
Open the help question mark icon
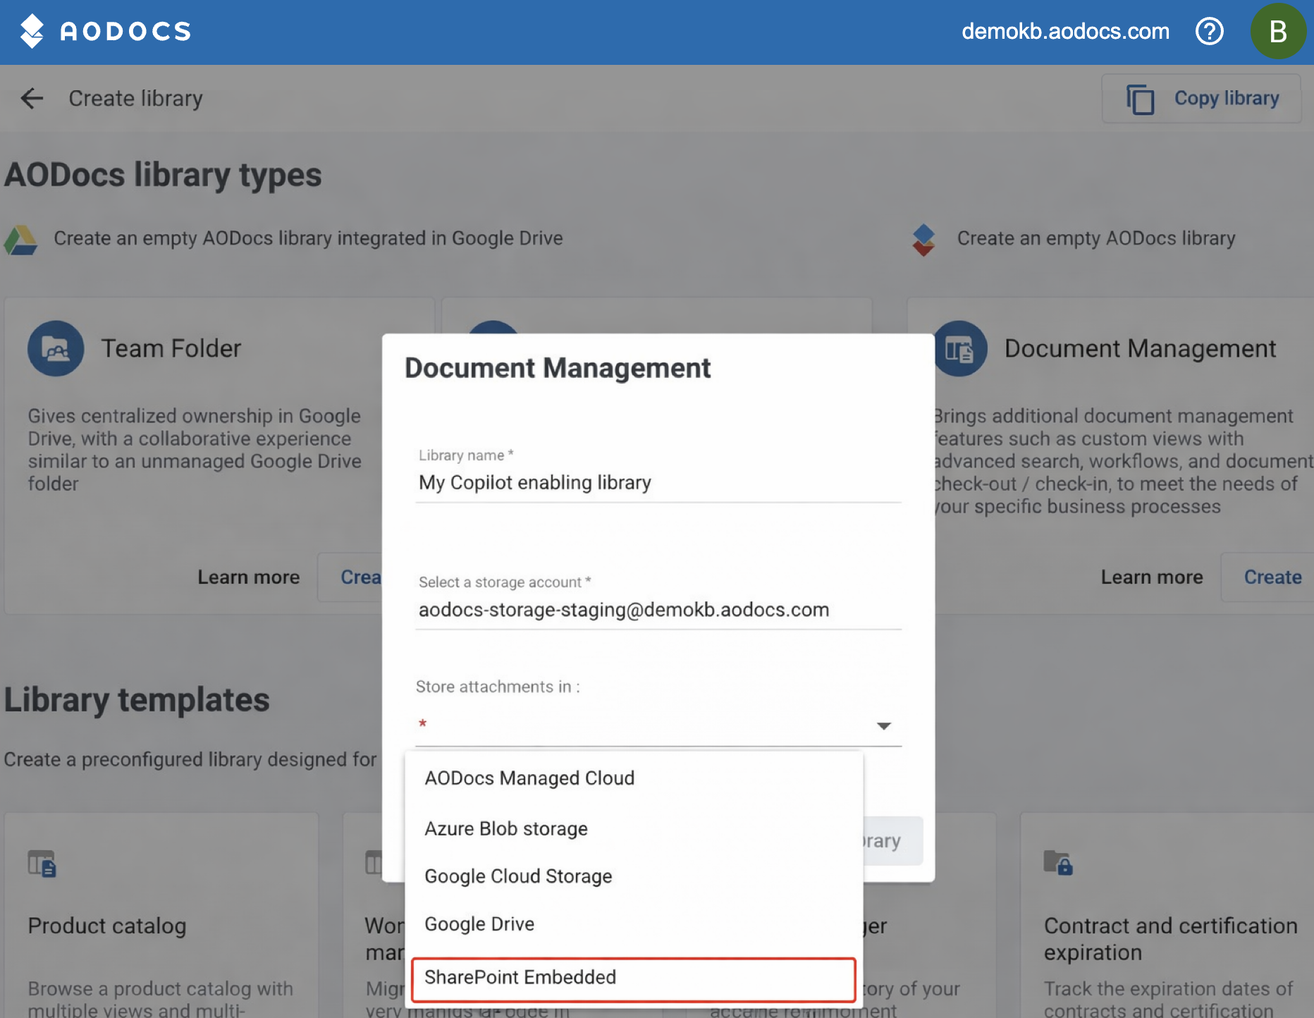click(x=1210, y=31)
